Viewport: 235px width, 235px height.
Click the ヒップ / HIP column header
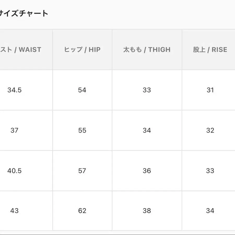[x=82, y=50]
